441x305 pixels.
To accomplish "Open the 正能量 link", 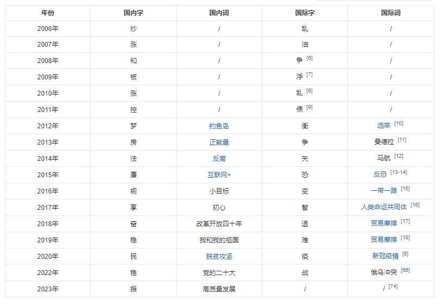I will point(219,142).
